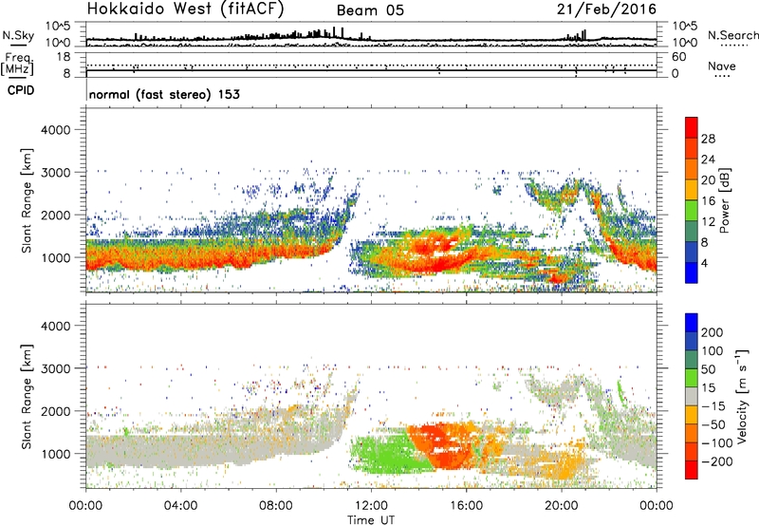The image size is (759, 526).
Task: Click the bright blue top Velocity colorbar segment
Action: 692,323
